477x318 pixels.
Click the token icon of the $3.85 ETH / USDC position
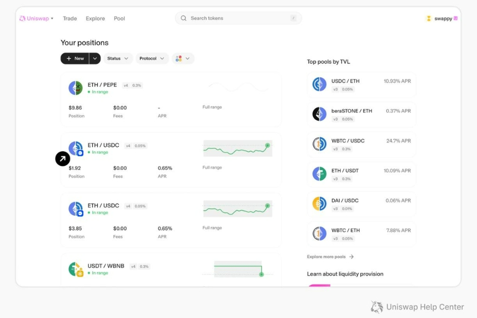point(75,209)
